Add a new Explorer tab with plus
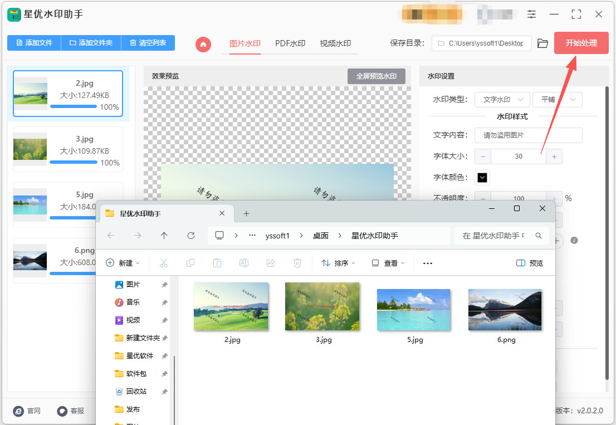616x425 pixels. click(x=246, y=213)
